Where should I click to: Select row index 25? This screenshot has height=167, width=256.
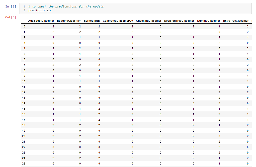[24, 164]
